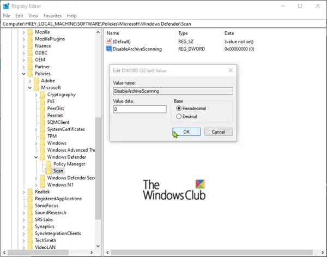
Task: Select RegisteredApplications in the tree
Action: (x=58, y=199)
